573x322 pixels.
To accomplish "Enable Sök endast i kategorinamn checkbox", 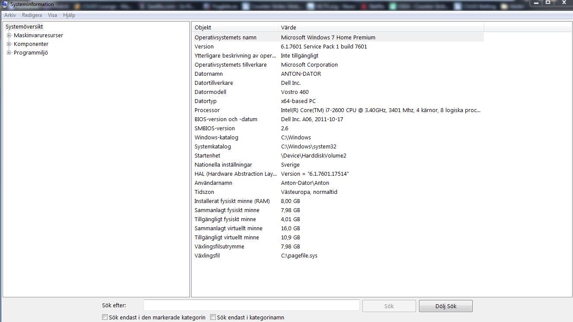I will [x=213, y=317].
